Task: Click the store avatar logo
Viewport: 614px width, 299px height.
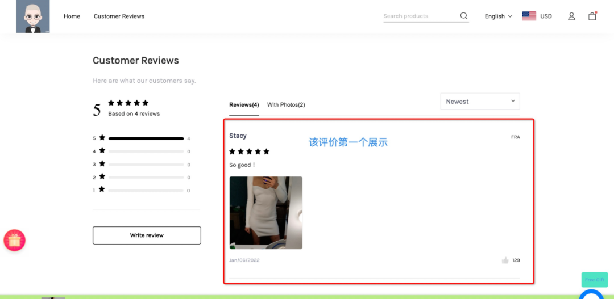Action: (x=32, y=16)
